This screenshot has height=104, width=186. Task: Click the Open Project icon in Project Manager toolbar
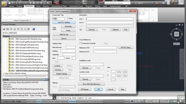pyautogui.click(x=4, y=29)
